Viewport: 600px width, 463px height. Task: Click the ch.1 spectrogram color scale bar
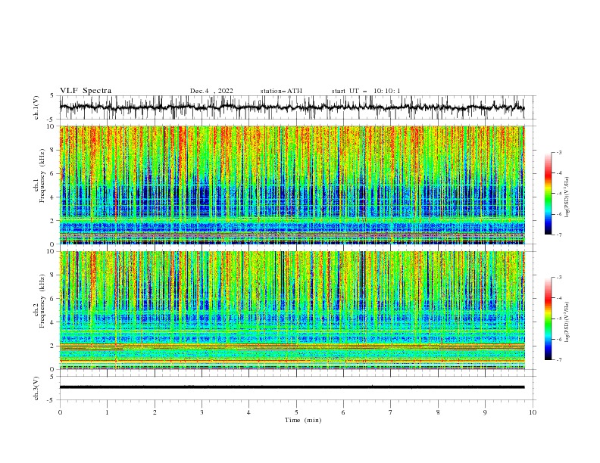coord(548,194)
